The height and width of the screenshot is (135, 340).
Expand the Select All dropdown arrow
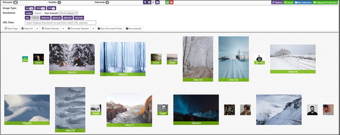pyautogui.click(x=37, y=28)
